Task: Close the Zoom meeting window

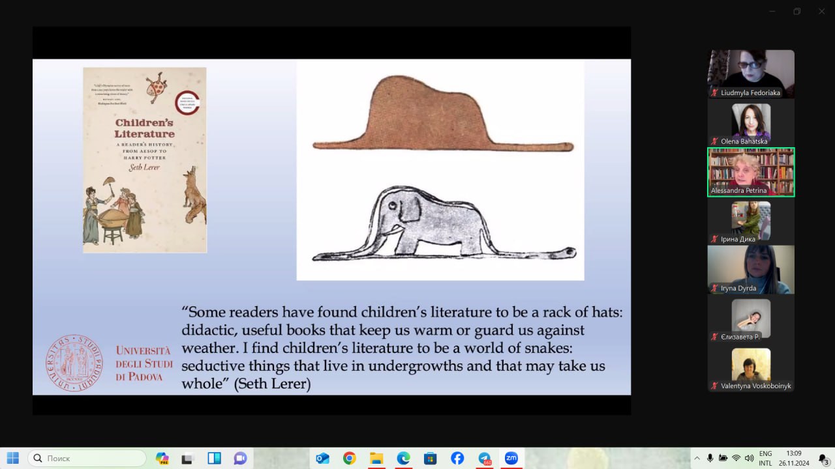Action: click(x=821, y=11)
